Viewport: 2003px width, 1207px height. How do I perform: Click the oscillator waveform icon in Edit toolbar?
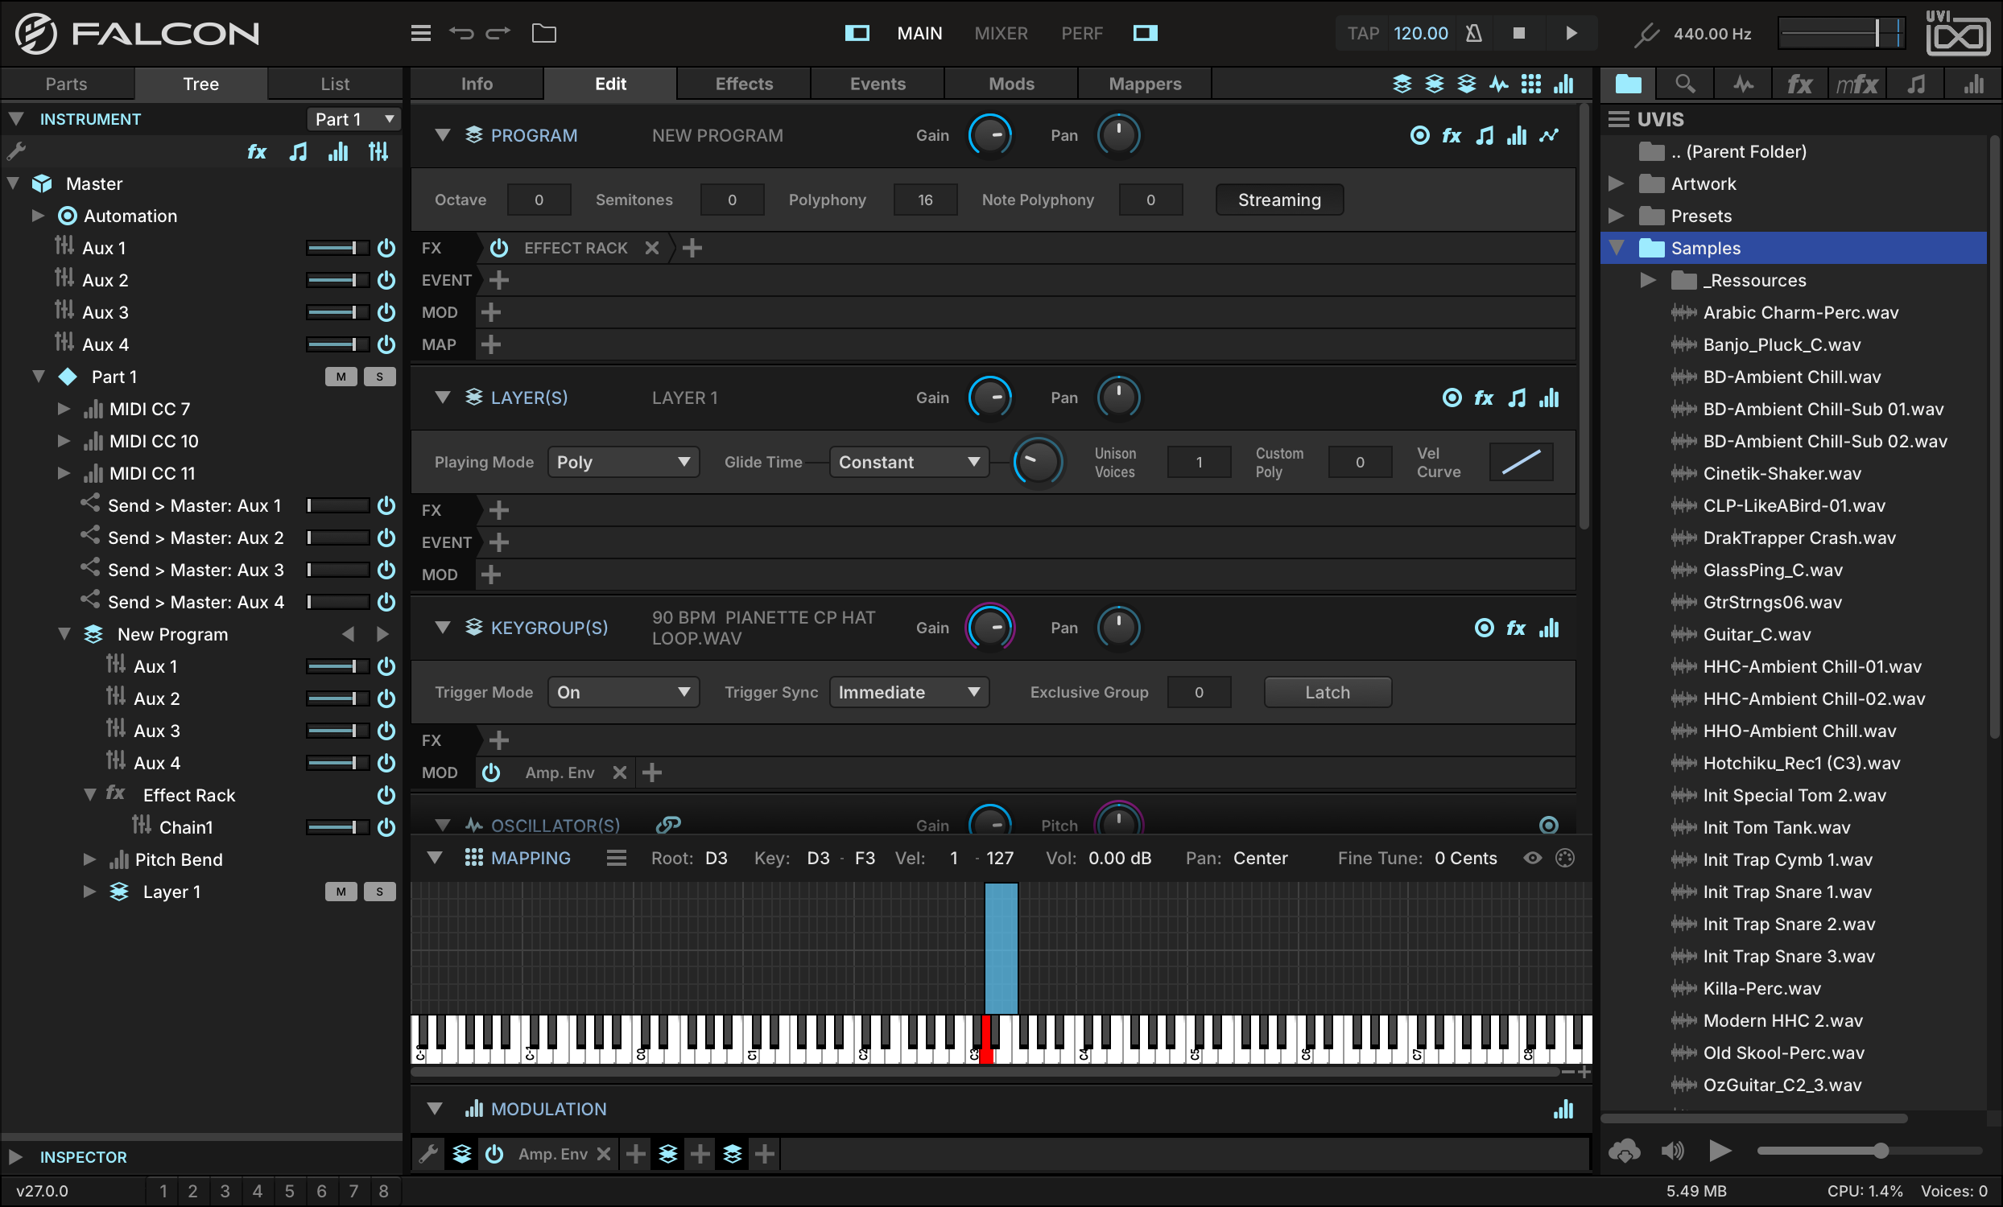click(1499, 84)
